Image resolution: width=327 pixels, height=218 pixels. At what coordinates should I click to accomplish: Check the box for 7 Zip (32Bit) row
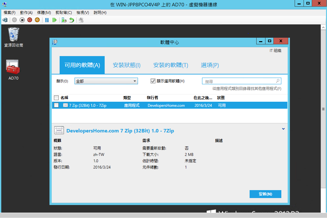56,105
